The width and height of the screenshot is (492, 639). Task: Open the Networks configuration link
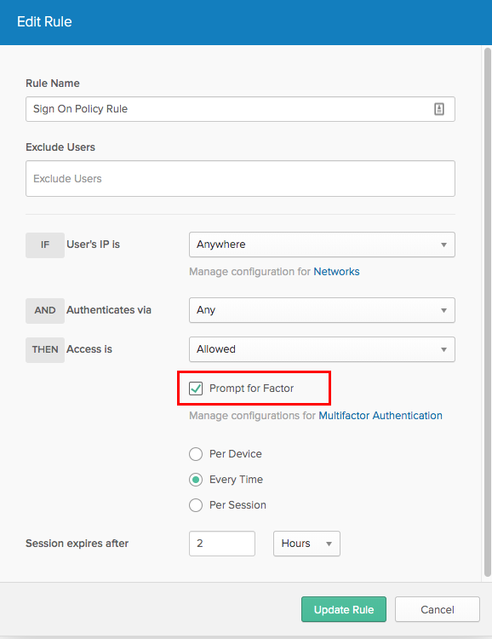pyautogui.click(x=336, y=272)
